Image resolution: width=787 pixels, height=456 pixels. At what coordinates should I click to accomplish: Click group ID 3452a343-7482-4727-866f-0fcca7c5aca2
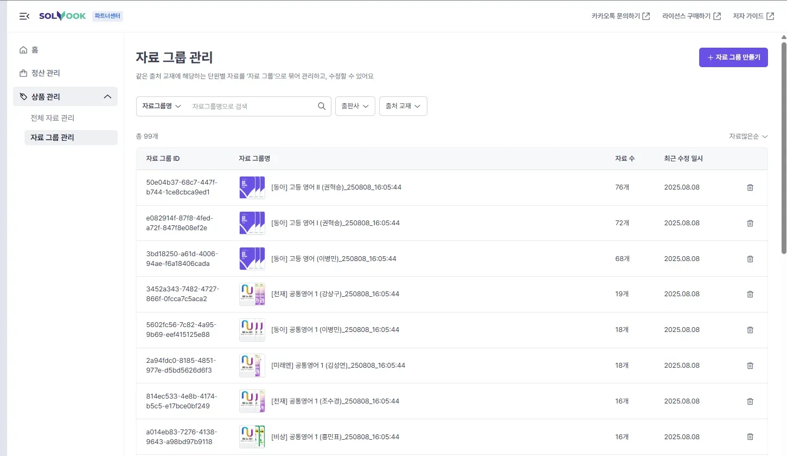tap(183, 294)
